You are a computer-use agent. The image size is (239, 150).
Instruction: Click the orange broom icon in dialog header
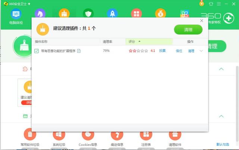click(43, 29)
